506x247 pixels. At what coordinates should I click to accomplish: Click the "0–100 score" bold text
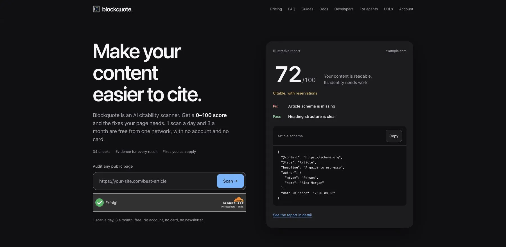pos(211,115)
